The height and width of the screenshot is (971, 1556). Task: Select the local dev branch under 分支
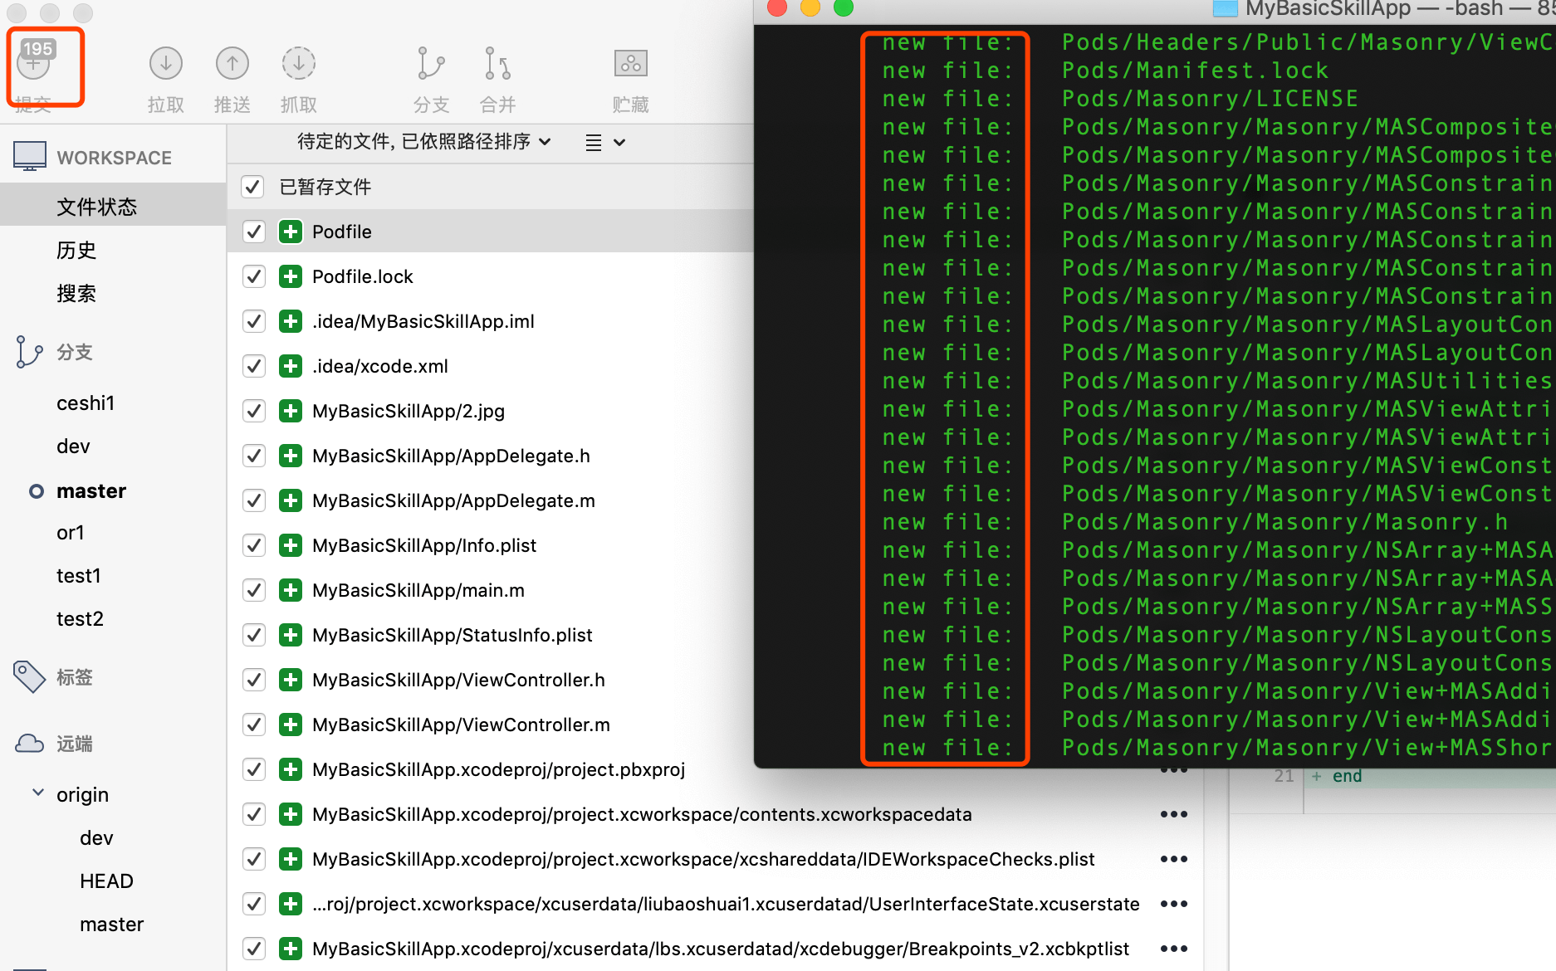tap(73, 446)
